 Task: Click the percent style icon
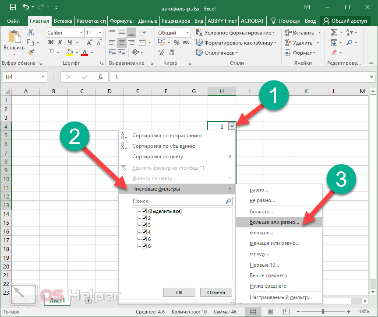(177, 42)
